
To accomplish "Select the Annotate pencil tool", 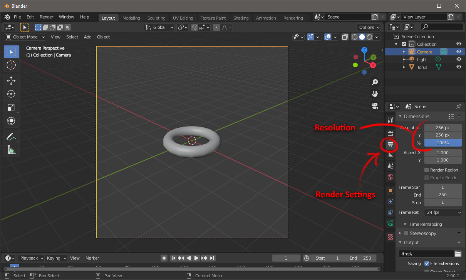I will tap(11, 137).
